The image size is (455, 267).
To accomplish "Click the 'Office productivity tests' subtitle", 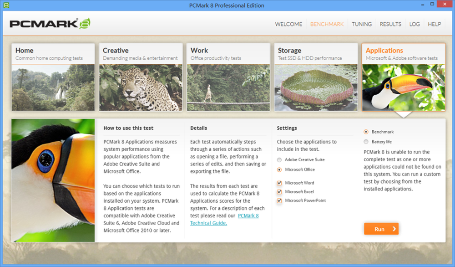I will click(x=216, y=58).
